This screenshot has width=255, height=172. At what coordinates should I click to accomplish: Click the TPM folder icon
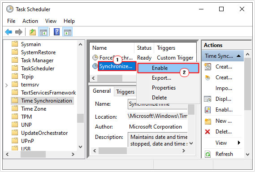[15, 116]
